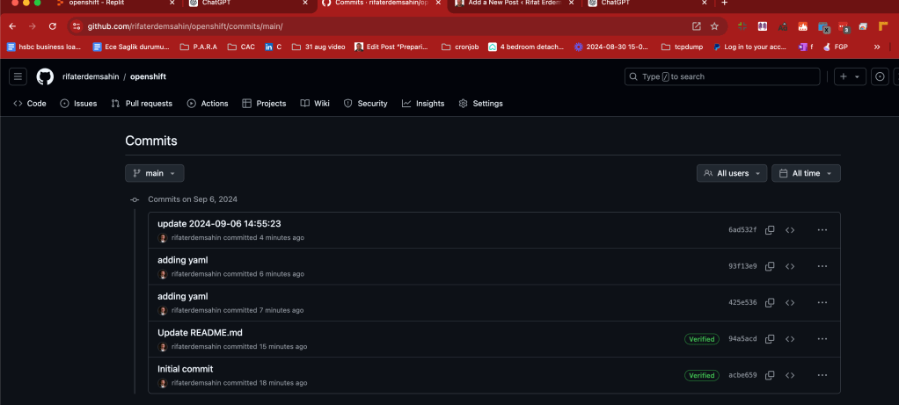Open the Issues tab
Image resolution: width=899 pixels, height=405 pixels.
[x=78, y=104]
